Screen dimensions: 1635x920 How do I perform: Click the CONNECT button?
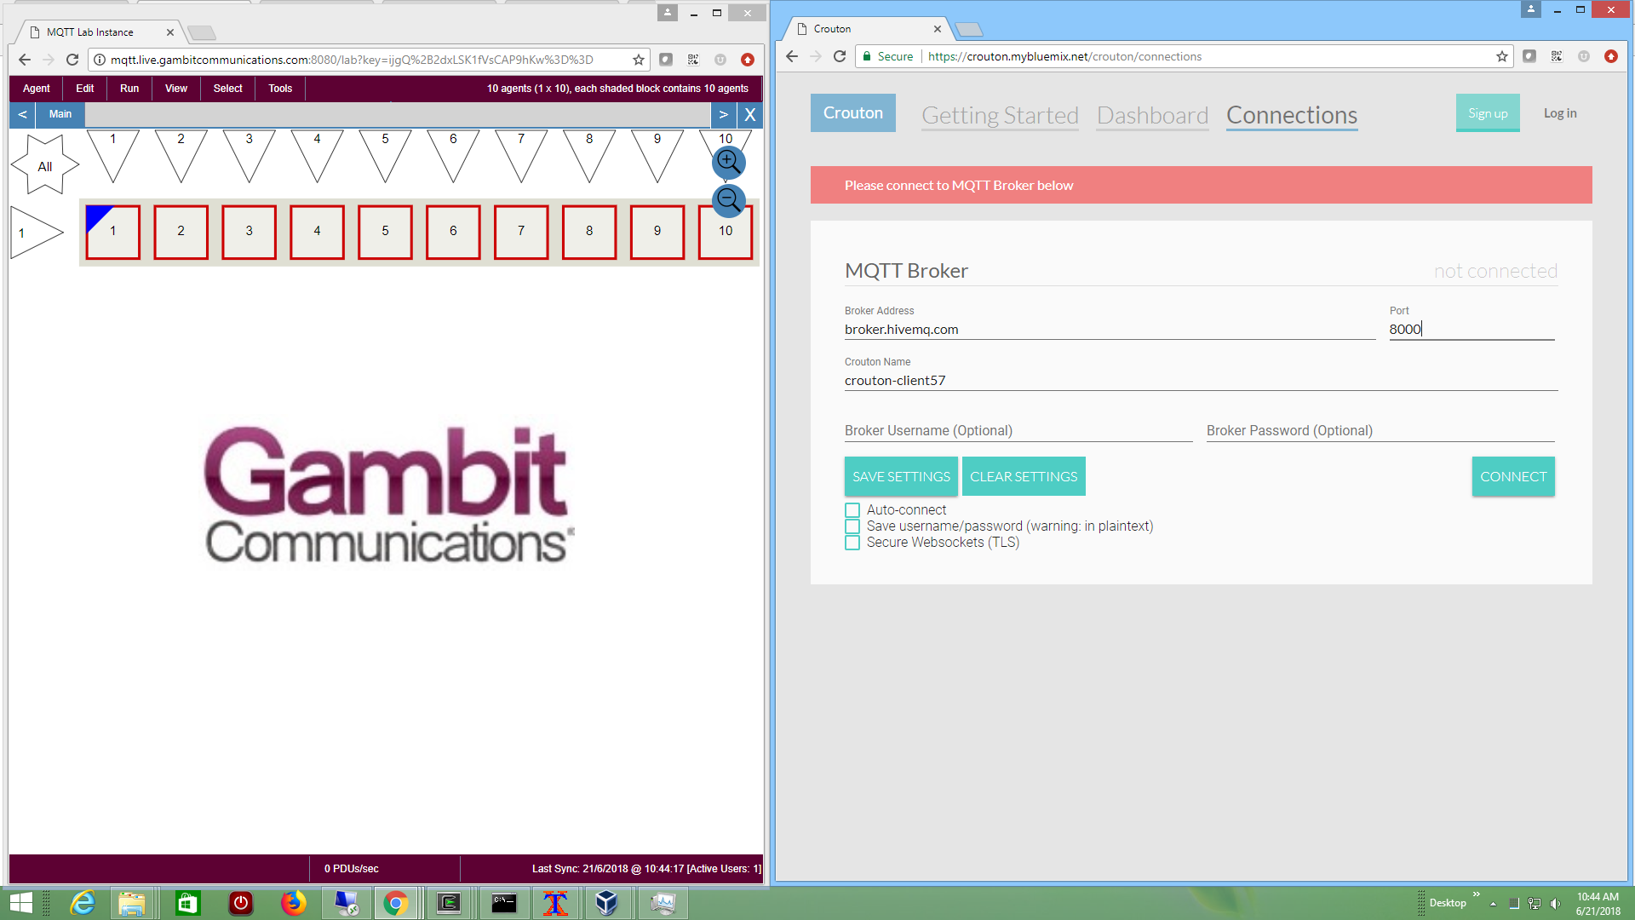click(x=1513, y=477)
